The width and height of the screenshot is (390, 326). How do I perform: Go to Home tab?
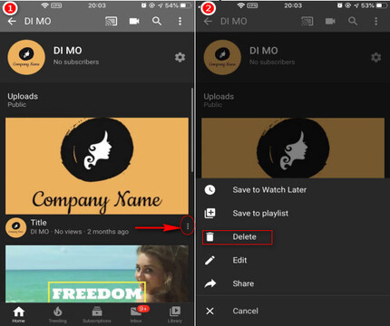point(18,314)
